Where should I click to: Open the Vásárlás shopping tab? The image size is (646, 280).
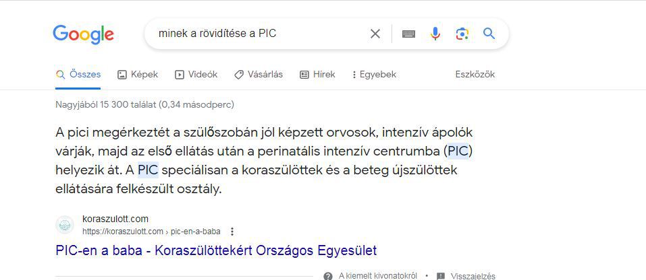click(x=259, y=75)
